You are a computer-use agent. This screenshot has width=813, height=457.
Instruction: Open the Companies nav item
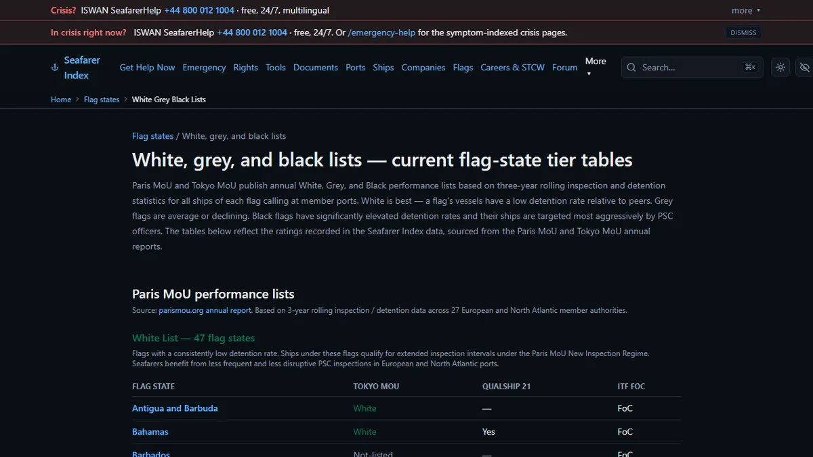click(x=423, y=67)
